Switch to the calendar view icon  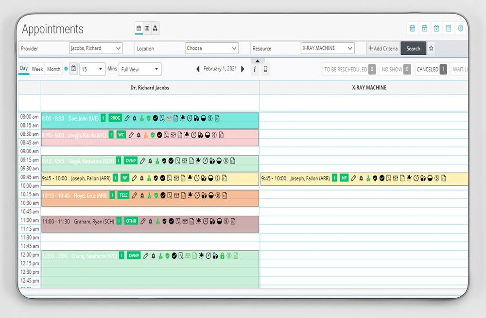pos(139,28)
